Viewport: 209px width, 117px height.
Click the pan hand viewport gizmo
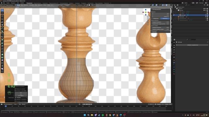click(x=148, y=19)
